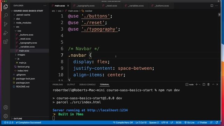Screen dimensions: 224x126
Task: Open the localhost:1234 link in terminal
Action: tap(107, 110)
